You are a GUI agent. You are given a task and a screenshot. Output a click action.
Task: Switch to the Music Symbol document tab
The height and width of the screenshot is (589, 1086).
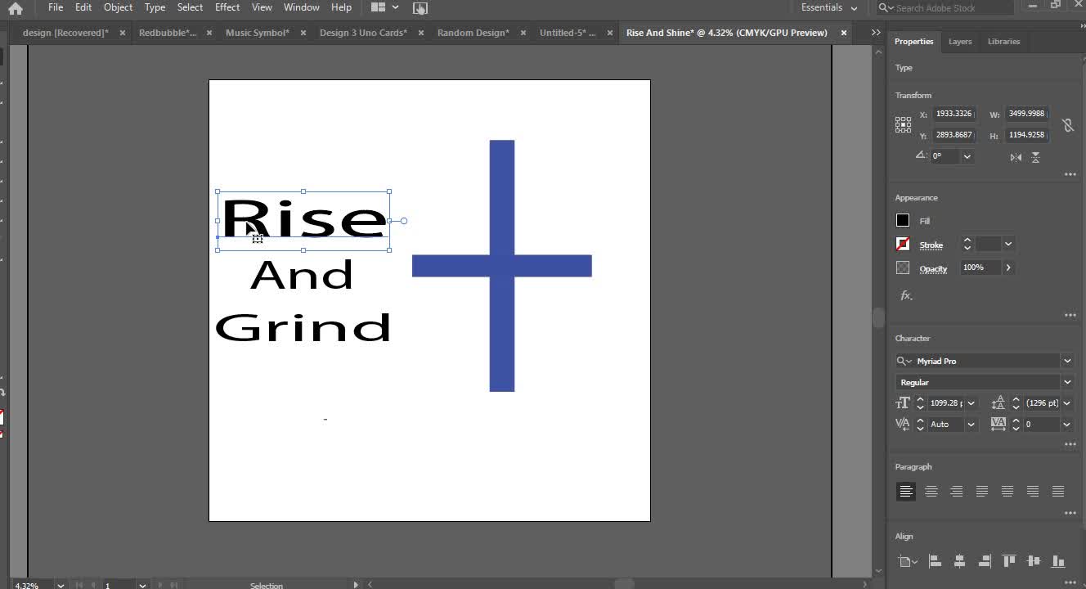pos(257,33)
